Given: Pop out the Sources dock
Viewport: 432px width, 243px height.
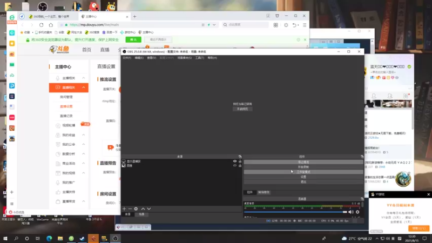Looking at the screenshot, I should pyautogui.click(x=240, y=157).
